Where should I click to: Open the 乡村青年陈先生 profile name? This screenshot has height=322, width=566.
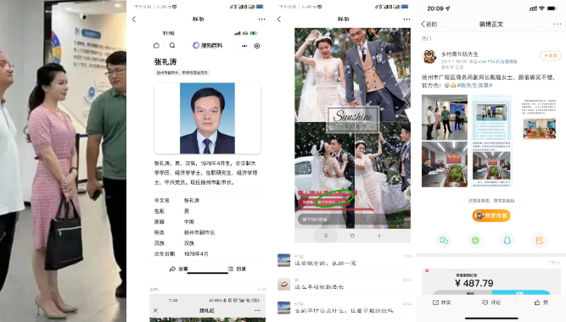(460, 54)
